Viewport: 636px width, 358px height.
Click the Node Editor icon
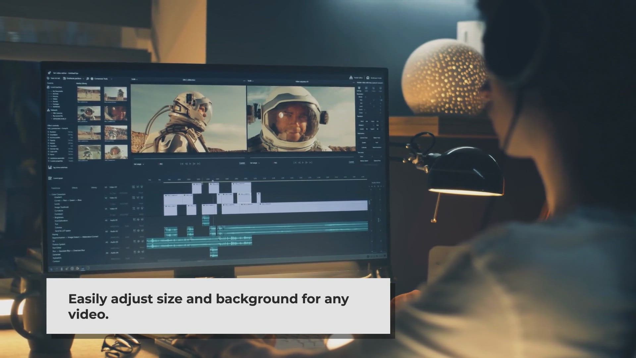click(351, 78)
